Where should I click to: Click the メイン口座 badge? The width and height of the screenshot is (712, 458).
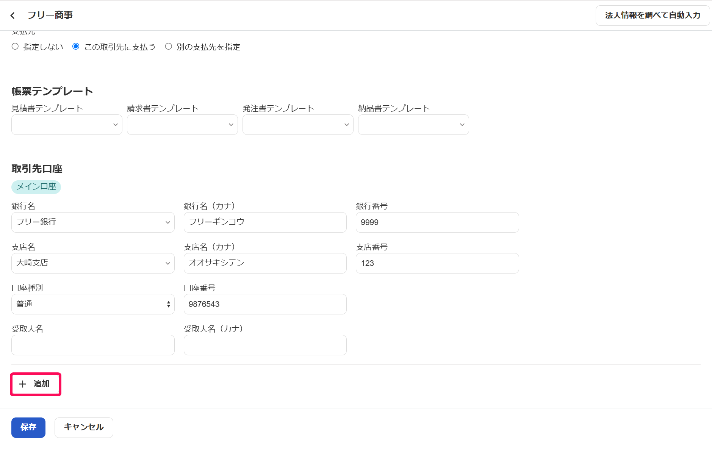coord(36,187)
